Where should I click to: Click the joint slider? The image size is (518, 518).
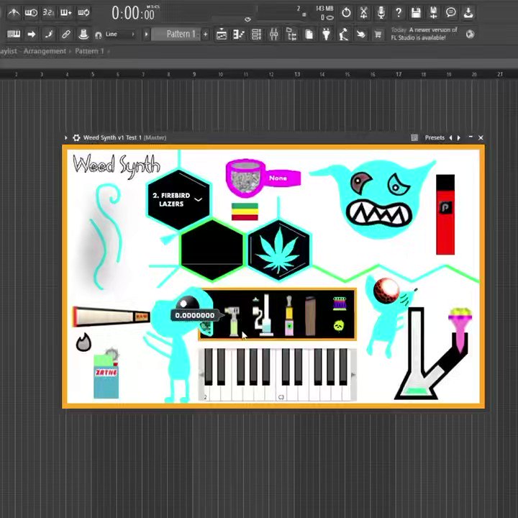click(112, 317)
